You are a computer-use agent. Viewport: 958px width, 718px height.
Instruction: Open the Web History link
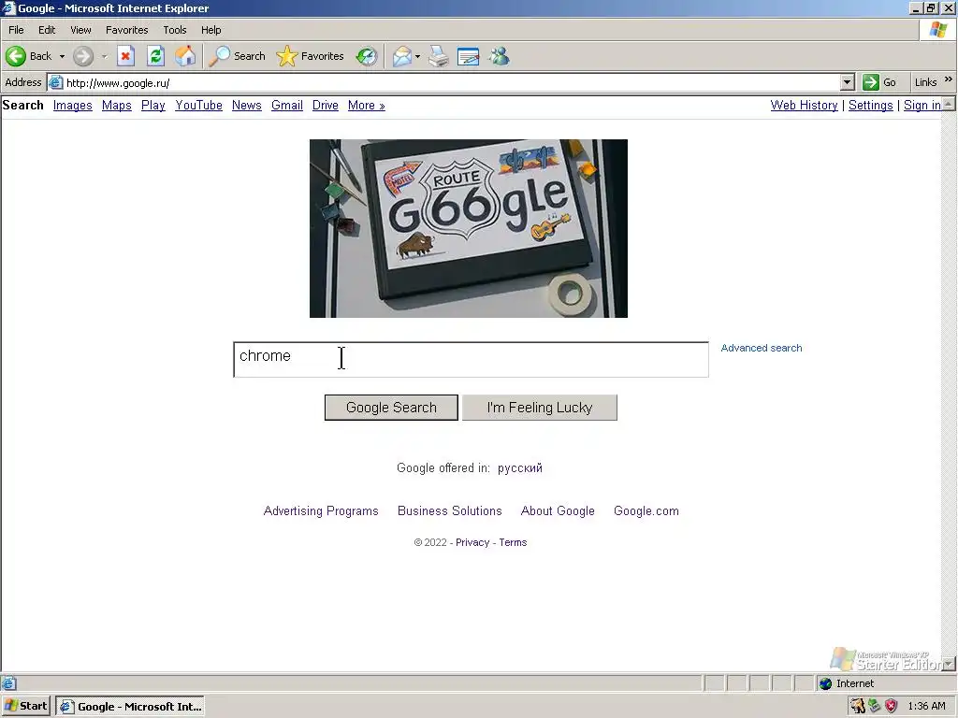804,105
